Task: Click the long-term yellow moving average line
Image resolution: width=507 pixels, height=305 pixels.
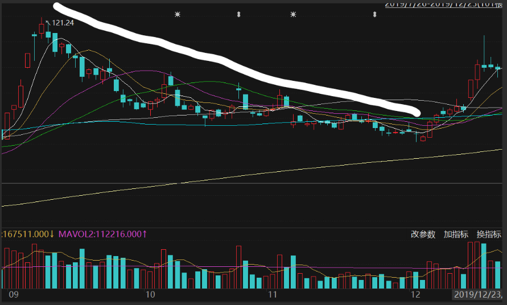Action: click(x=252, y=175)
